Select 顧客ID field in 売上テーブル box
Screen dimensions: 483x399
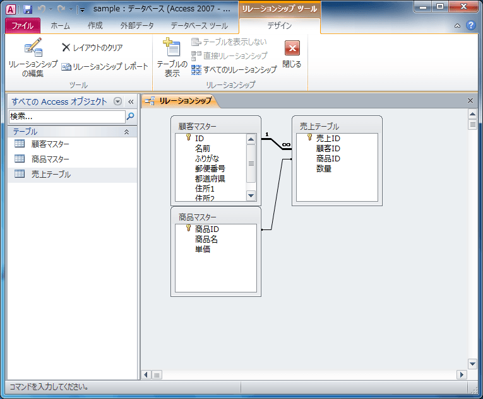[x=328, y=149]
